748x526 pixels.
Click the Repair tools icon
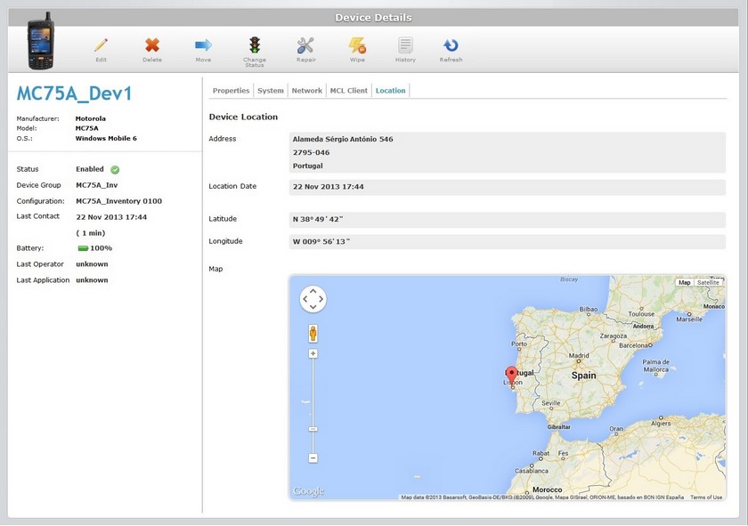click(x=305, y=45)
